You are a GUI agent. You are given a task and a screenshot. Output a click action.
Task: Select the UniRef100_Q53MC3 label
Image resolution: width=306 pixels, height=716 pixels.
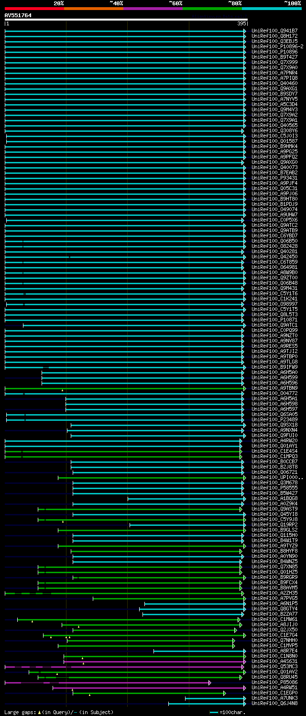point(274,666)
